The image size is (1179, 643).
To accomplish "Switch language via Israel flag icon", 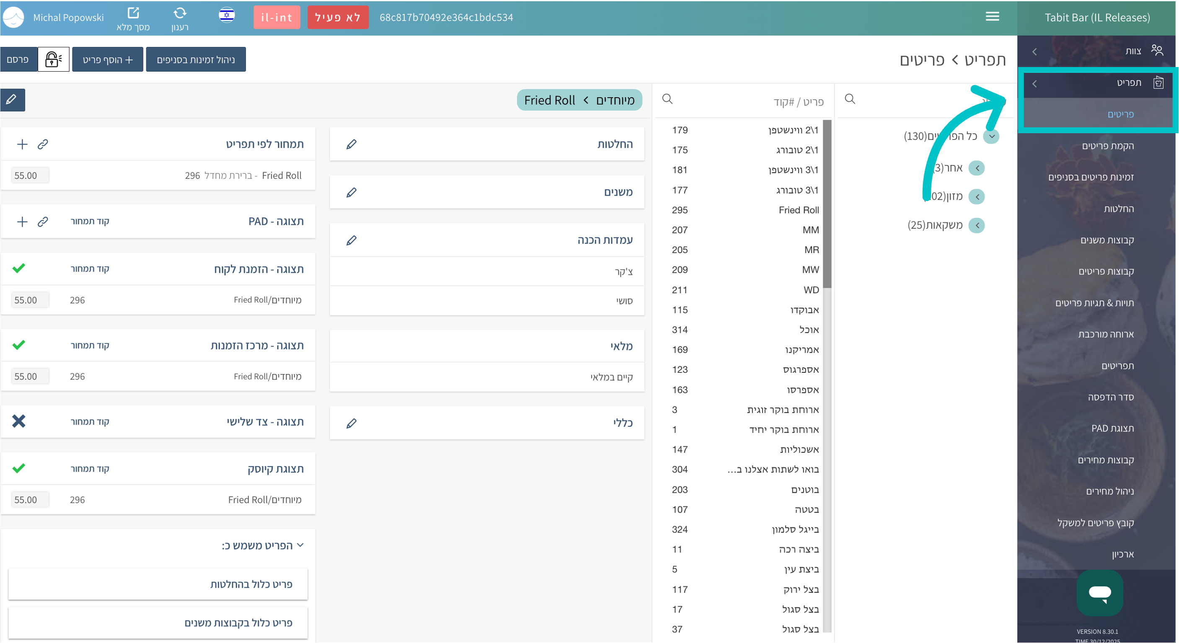I will click(227, 15).
